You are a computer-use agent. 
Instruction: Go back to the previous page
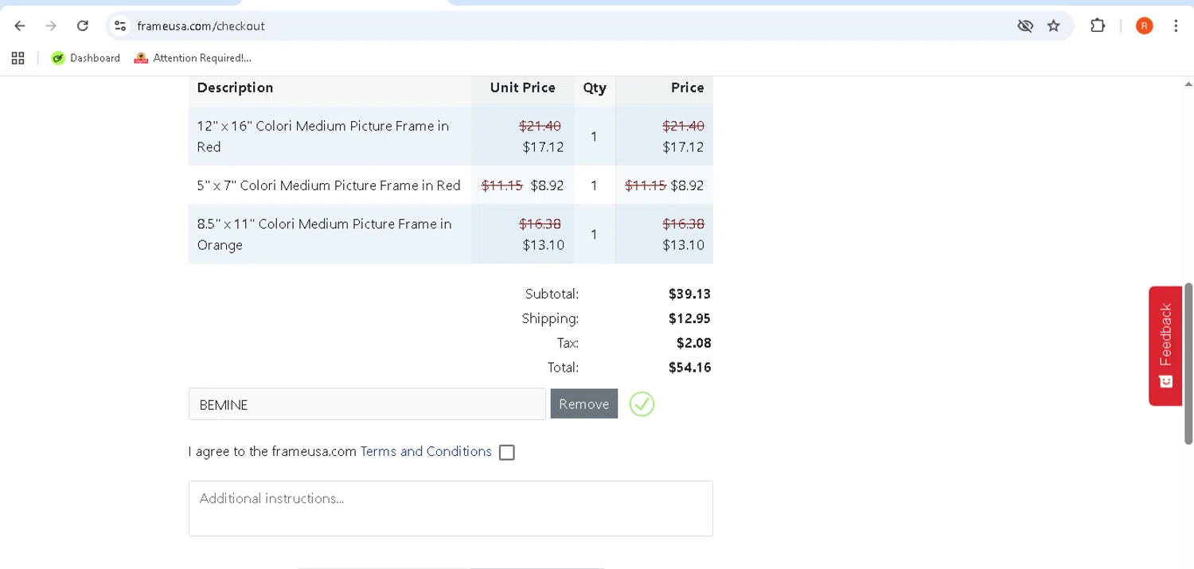(x=20, y=25)
